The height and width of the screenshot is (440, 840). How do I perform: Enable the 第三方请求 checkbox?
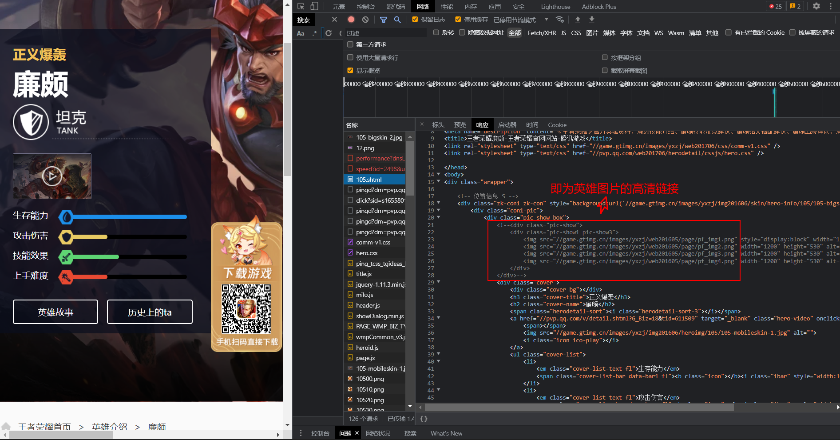pos(350,44)
